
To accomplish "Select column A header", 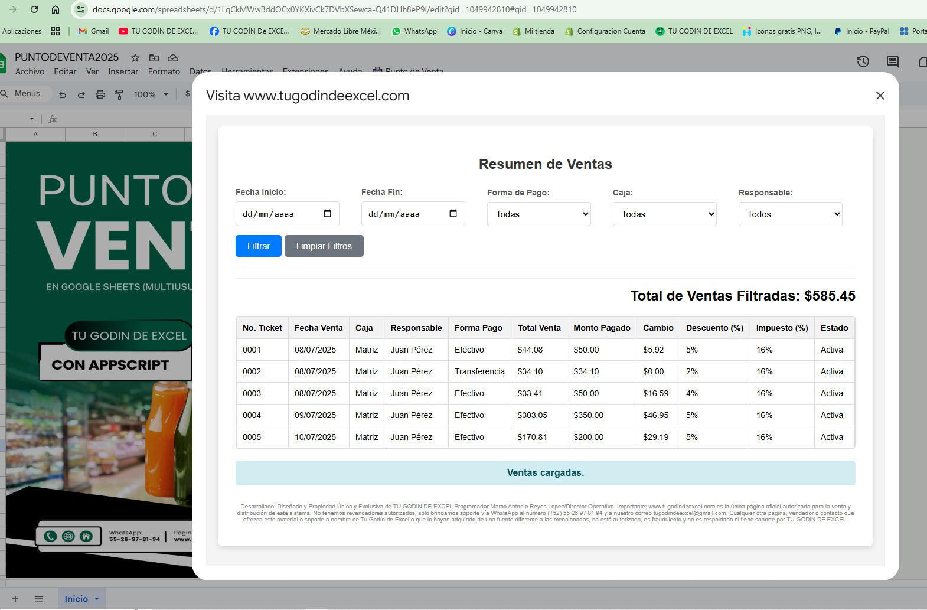I will [x=35, y=134].
